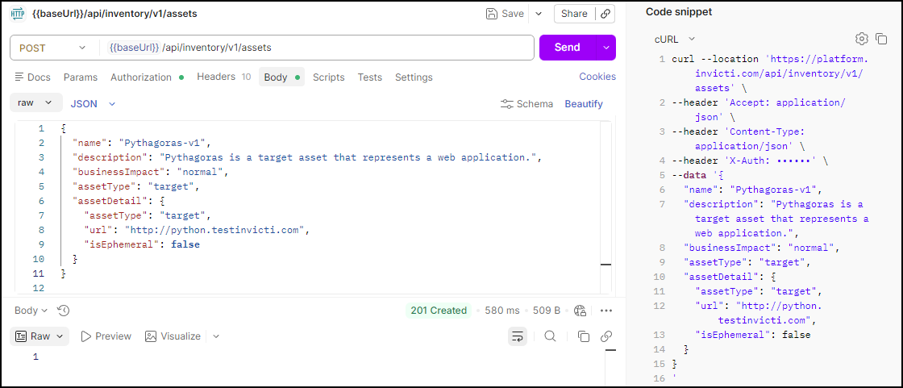Change the JSON format dropdown
903x388 pixels.
click(93, 104)
